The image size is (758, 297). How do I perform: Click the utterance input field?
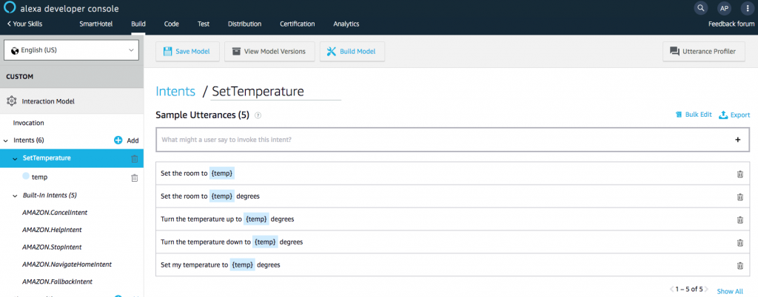coord(452,140)
